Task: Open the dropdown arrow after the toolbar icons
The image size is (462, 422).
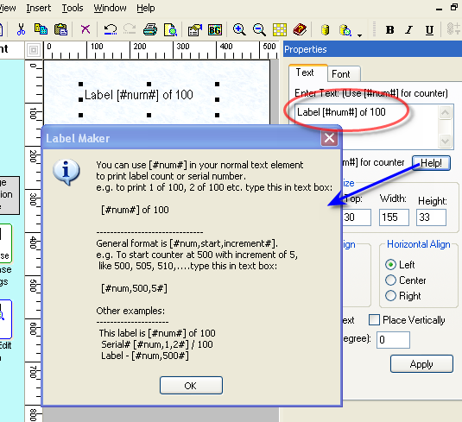Action: coord(360,35)
